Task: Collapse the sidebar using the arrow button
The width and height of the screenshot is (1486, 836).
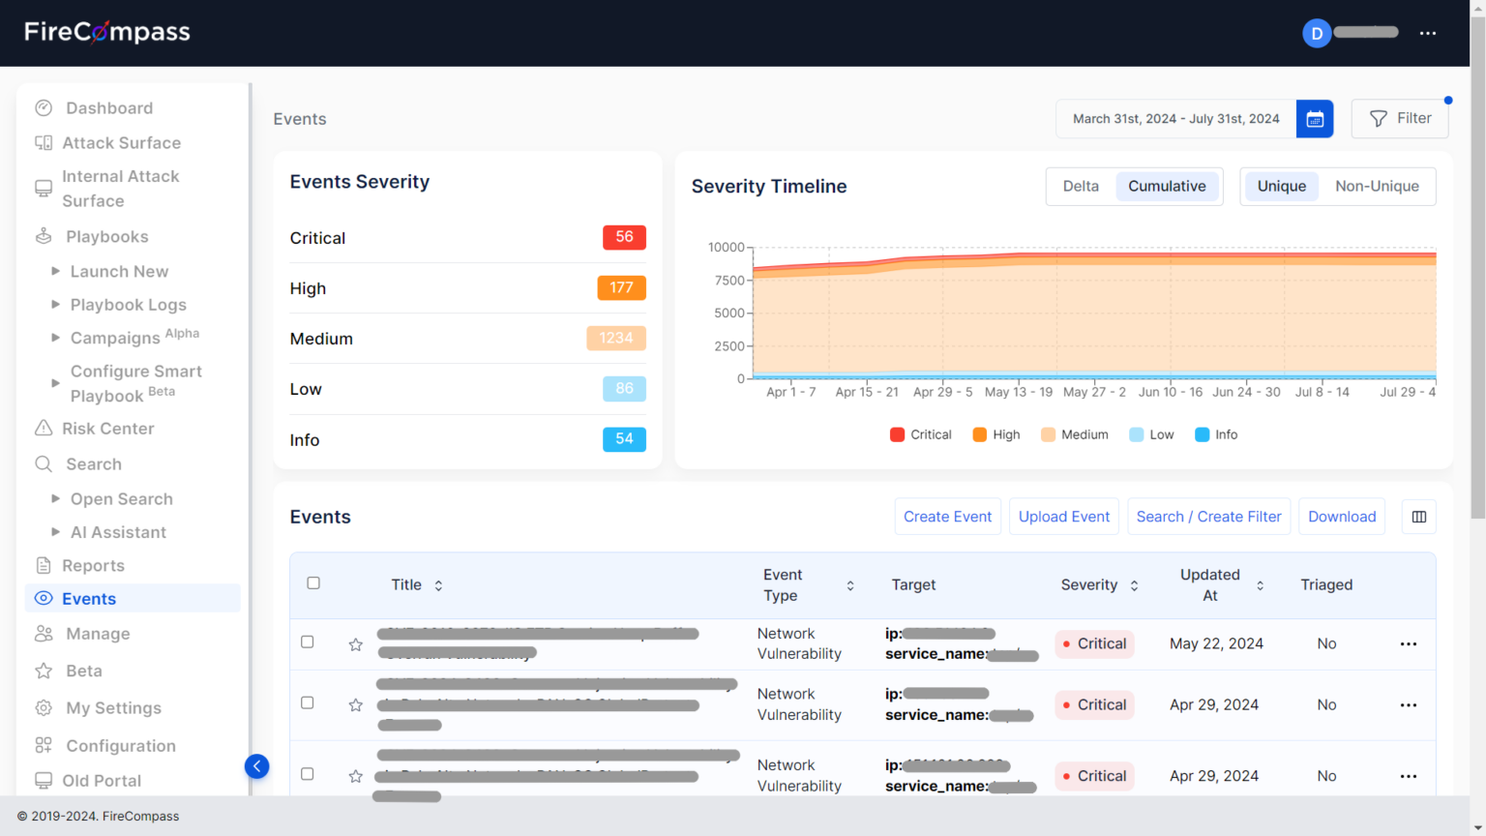Action: pos(256,765)
